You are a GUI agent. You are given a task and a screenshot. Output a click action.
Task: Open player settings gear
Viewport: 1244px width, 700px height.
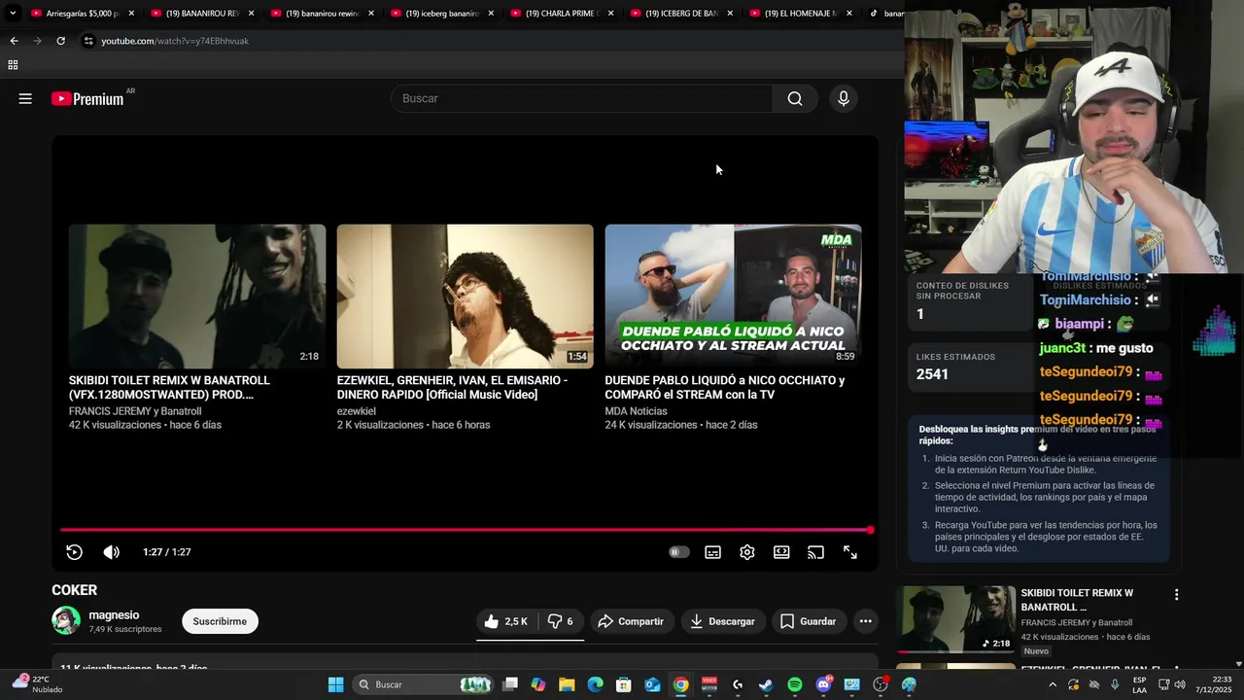[x=746, y=552]
